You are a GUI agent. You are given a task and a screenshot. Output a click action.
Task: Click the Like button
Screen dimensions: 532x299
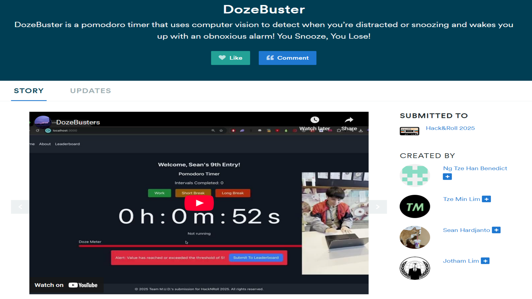(231, 58)
